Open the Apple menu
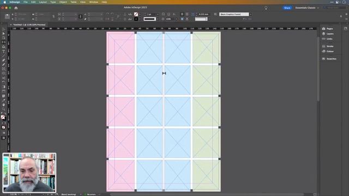This screenshot has width=349, height=196. coord(4,2)
